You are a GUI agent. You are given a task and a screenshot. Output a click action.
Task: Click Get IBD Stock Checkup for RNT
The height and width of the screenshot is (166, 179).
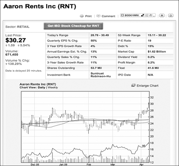point(73,26)
